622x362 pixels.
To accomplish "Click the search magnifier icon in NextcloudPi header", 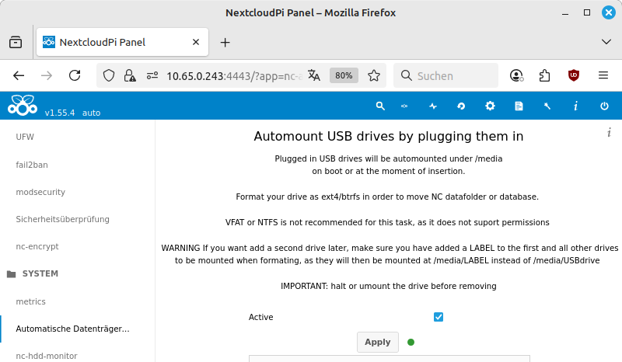I will (x=380, y=106).
